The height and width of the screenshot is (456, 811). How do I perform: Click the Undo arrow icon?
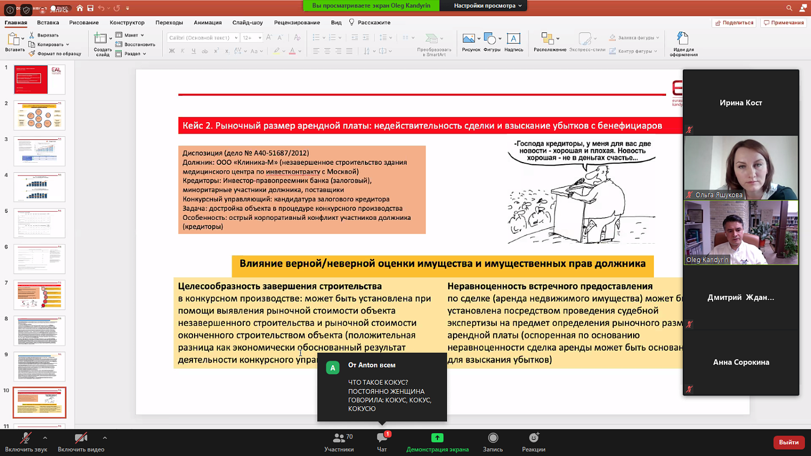pos(101,8)
